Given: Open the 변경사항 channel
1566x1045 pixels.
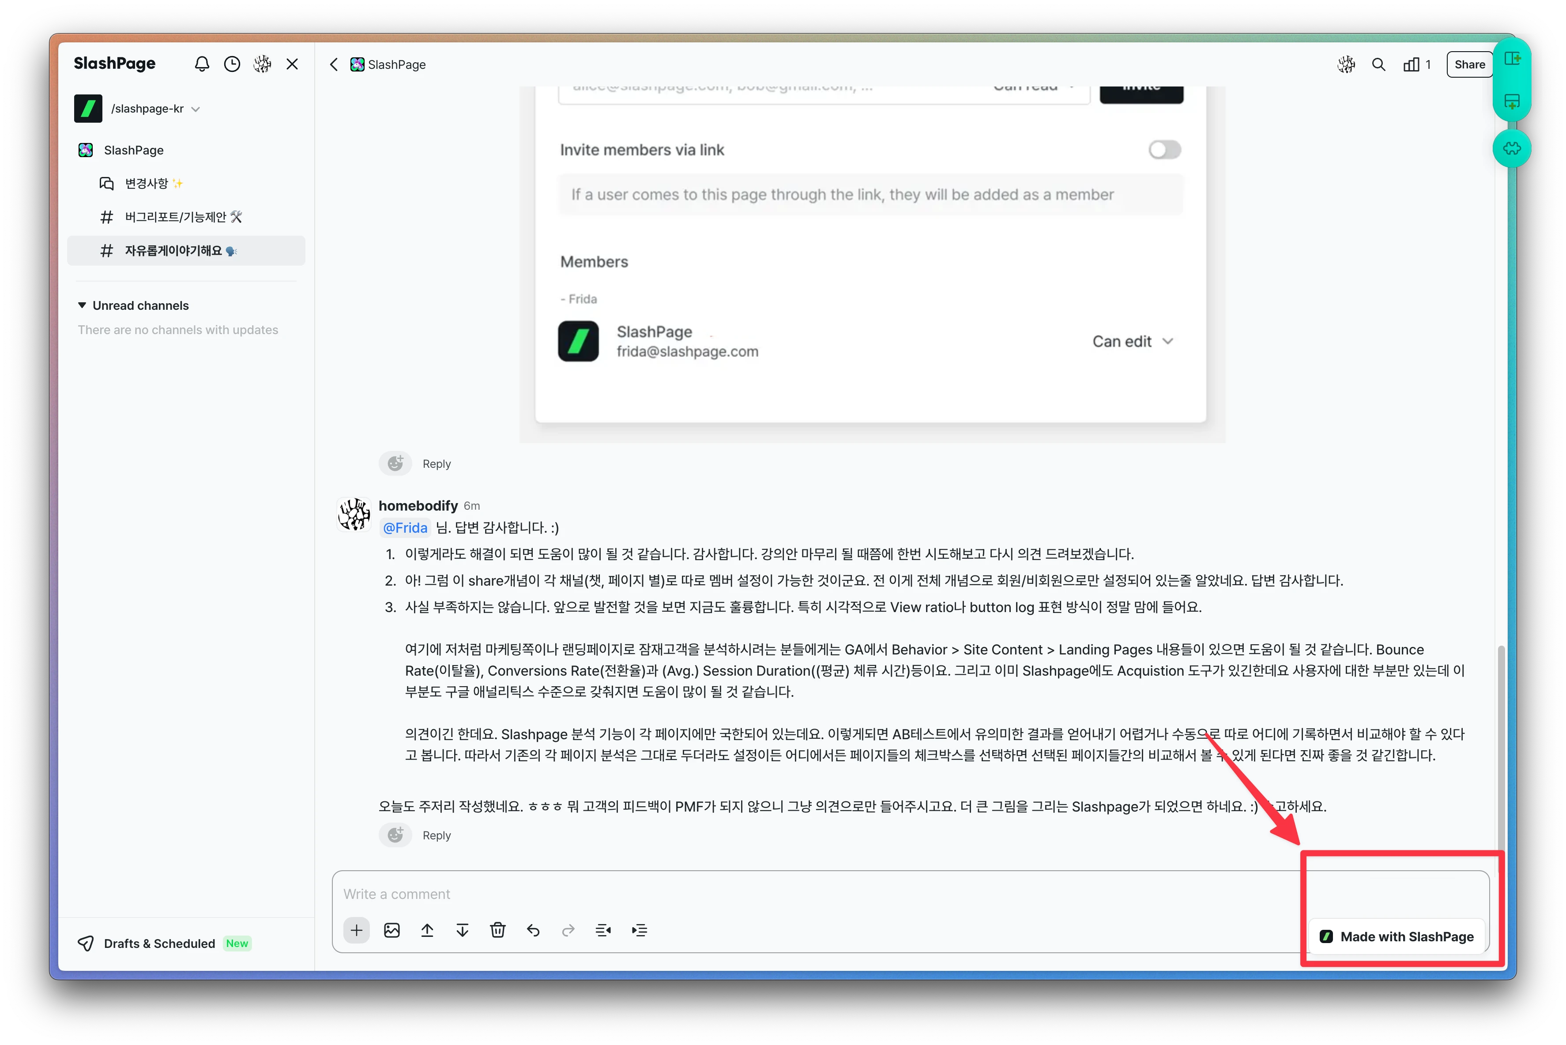Looking at the screenshot, I should (147, 183).
